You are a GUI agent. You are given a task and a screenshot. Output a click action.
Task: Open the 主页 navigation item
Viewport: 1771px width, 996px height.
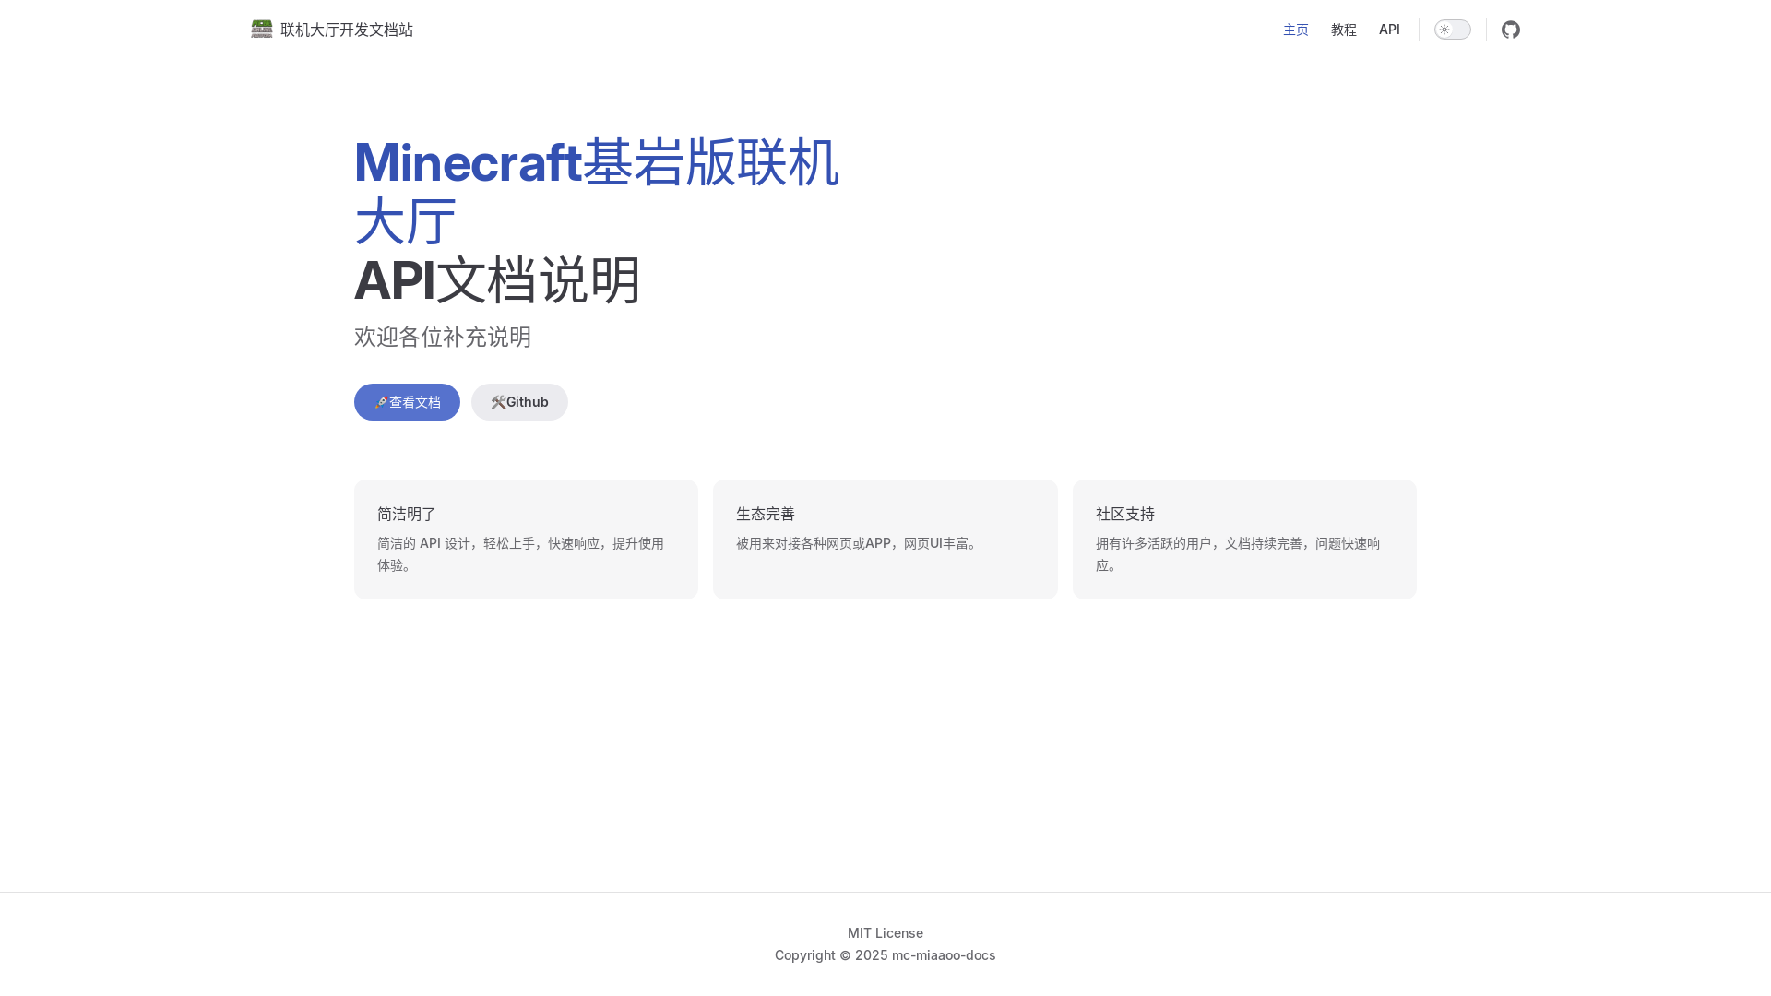tap(1296, 30)
